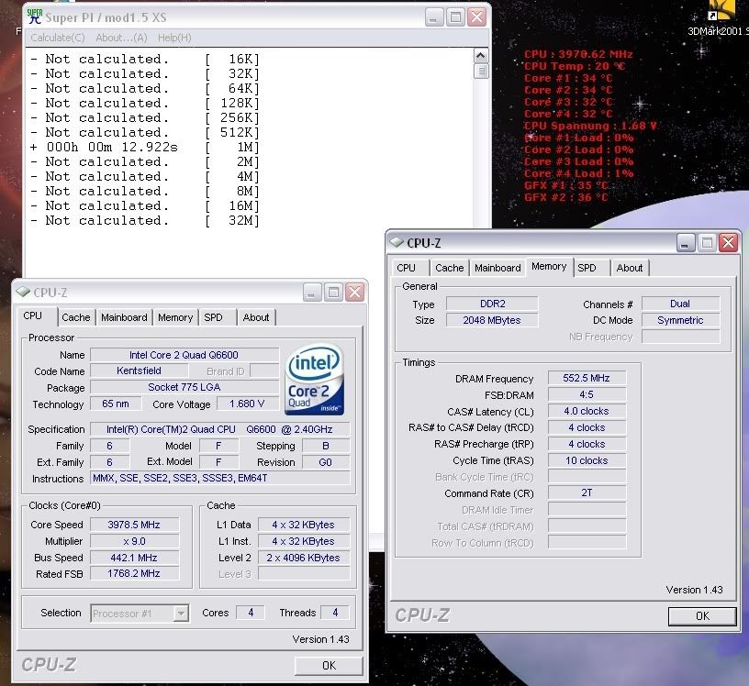Click the Technology value 65 nm
749x686 pixels.
115,404
